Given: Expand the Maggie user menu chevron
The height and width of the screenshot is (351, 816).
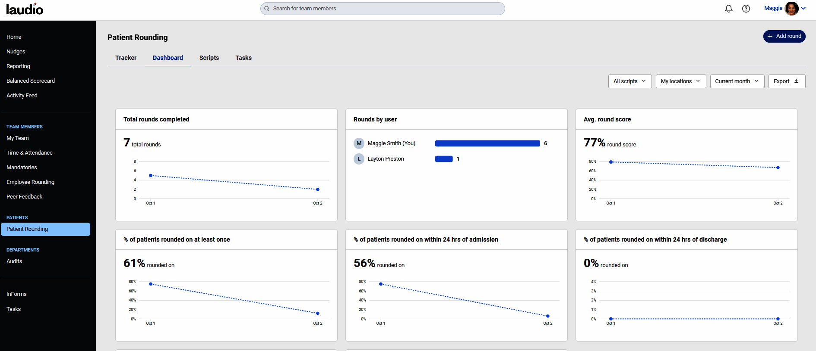Looking at the screenshot, I should click(x=803, y=8).
